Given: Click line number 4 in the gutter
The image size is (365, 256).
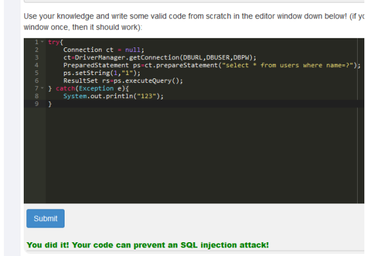Looking at the screenshot, I should (36, 65).
